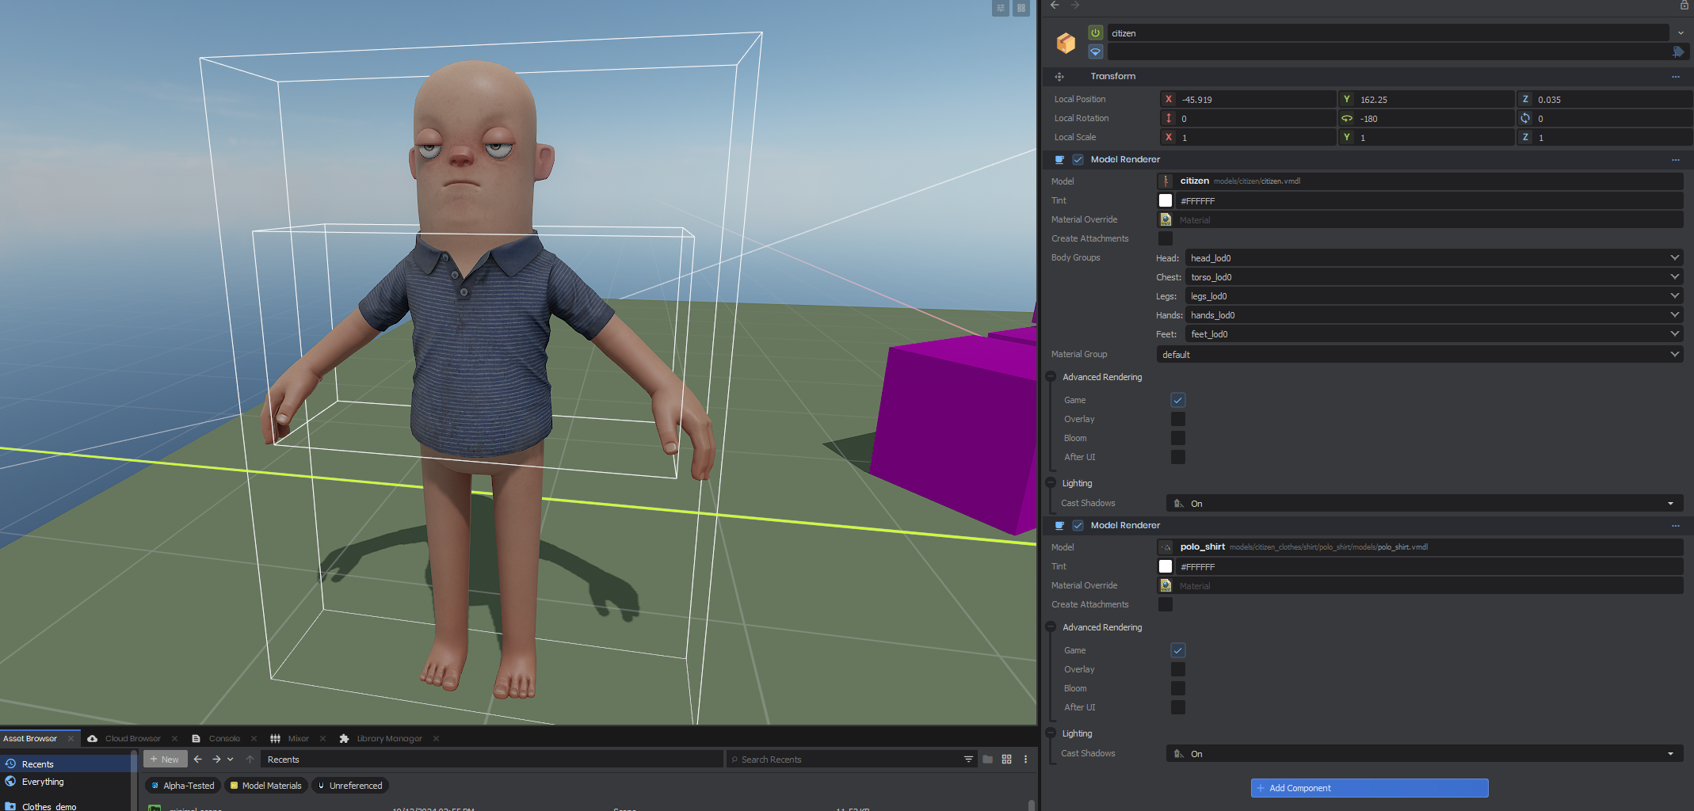Click the citizen model Material Override icon
This screenshot has height=811, width=1694.
point(1166,220)
